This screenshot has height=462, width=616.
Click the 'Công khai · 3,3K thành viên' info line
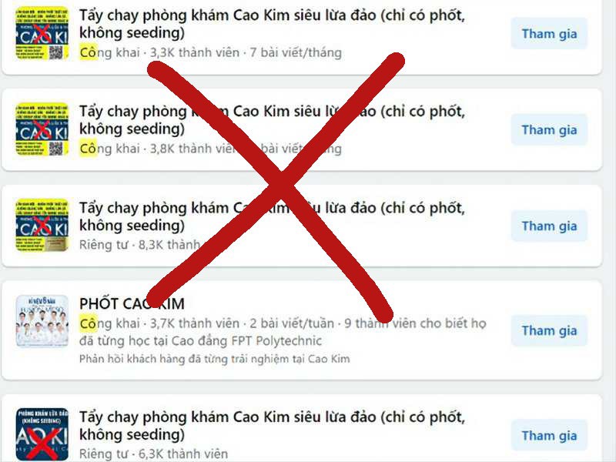[x=159, y=52]
